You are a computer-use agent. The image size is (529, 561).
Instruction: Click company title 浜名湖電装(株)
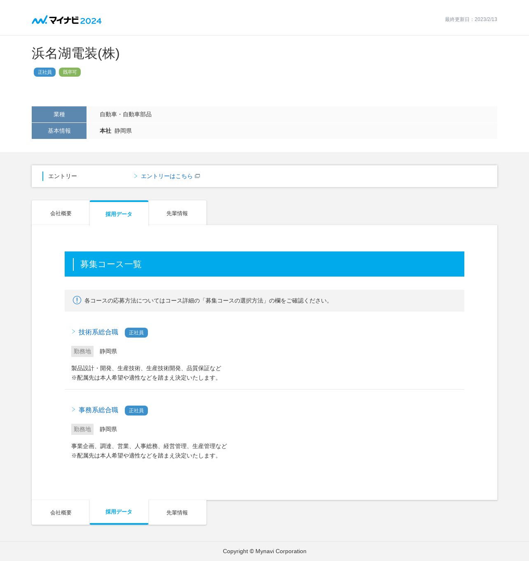[76, 53]
